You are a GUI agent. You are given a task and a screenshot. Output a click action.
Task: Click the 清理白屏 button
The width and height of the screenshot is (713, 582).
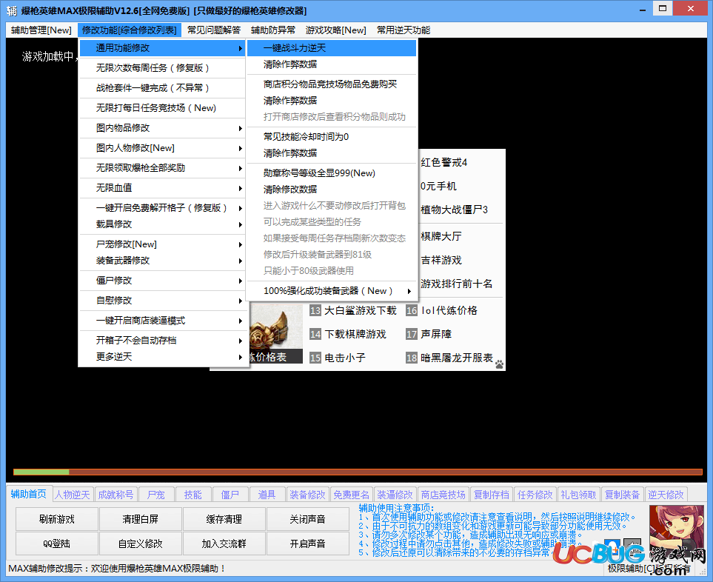coord(141,519)
